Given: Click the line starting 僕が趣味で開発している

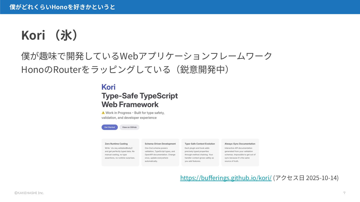Looking at the screenshot, I should coord(147,56).
